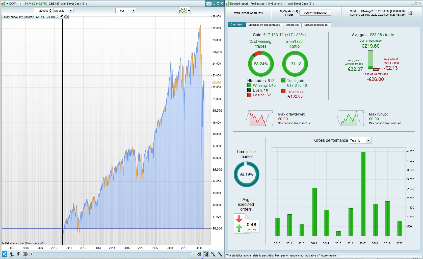423x259 pixels.
Task: Open the Yearly gross performance dropdown
Action: 360,140
